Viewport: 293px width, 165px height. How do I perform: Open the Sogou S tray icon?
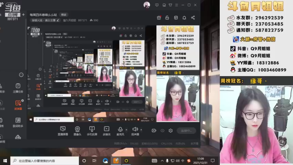coord(189,161)
